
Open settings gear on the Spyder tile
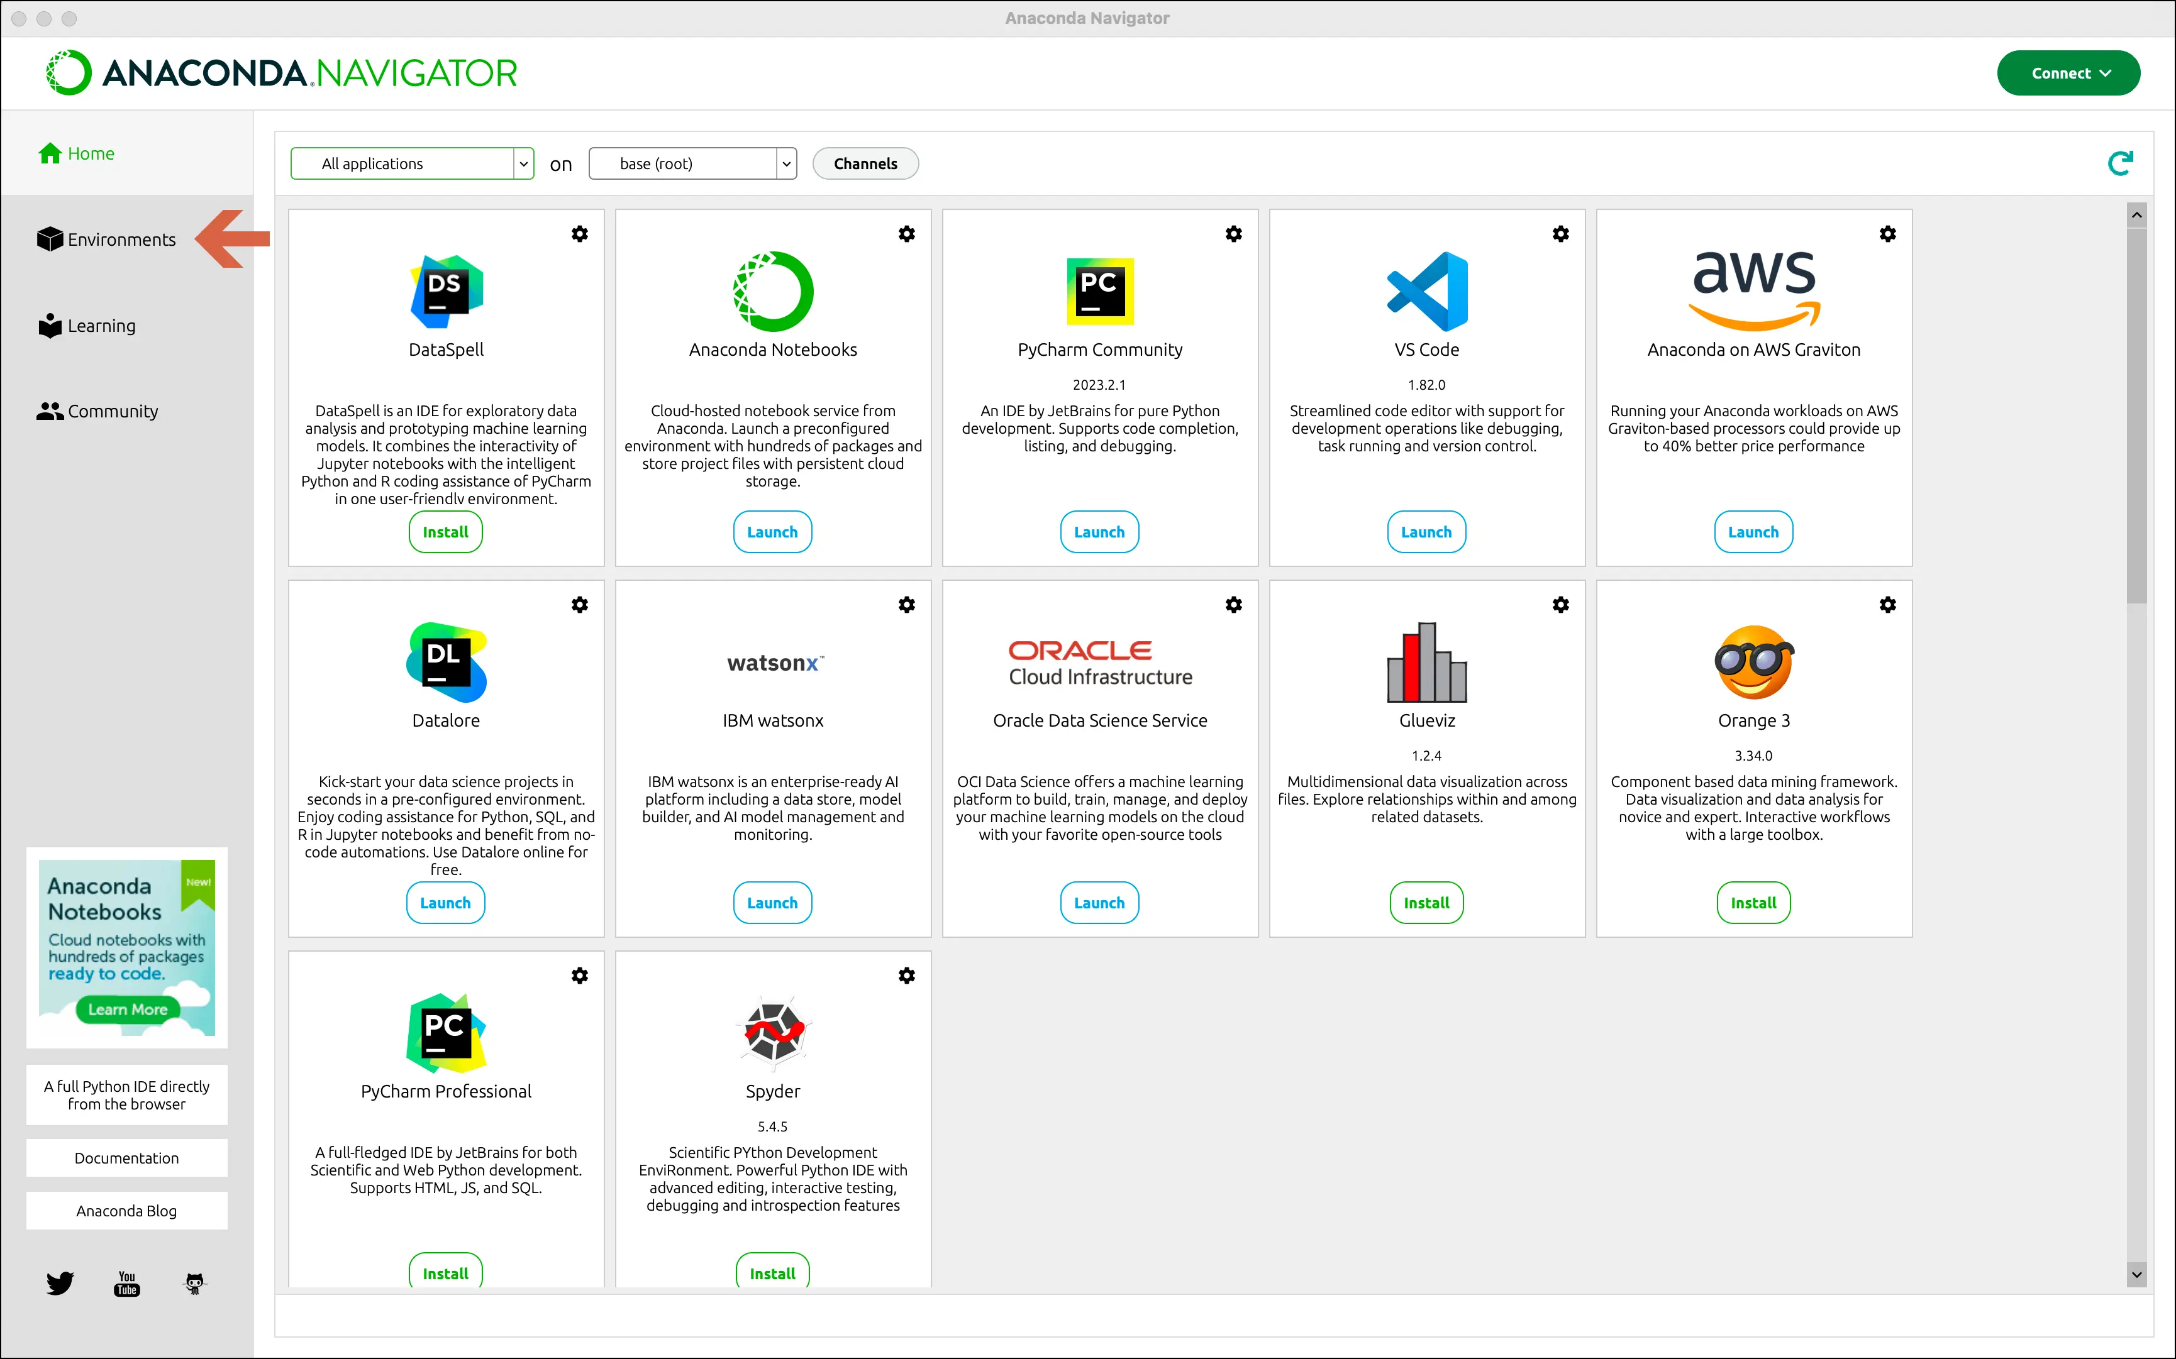click(908, 975)
